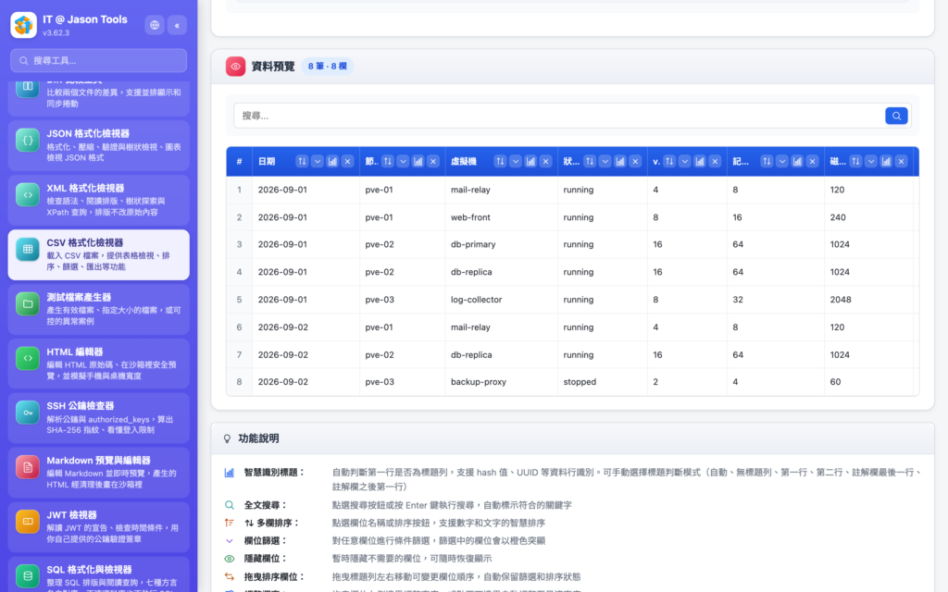Image resolution: width=948 pixels, height=592 pixels.
Task: Click the 智慧識別標題 help label
Action: [274, 473]
